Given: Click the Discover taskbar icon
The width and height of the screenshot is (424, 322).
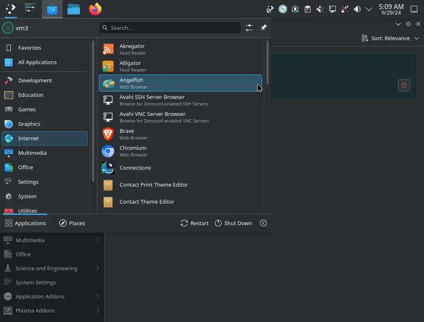Looking at the screenshot, I should point(52,9).
